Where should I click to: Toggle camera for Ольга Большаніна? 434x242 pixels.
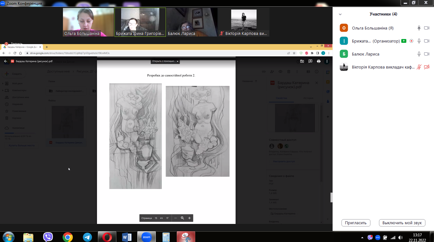click(x=427, y=28)
